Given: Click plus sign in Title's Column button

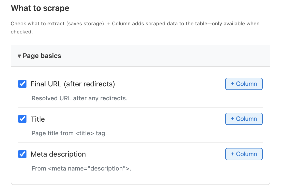Looking at the screenshot, I should (232, 119).
